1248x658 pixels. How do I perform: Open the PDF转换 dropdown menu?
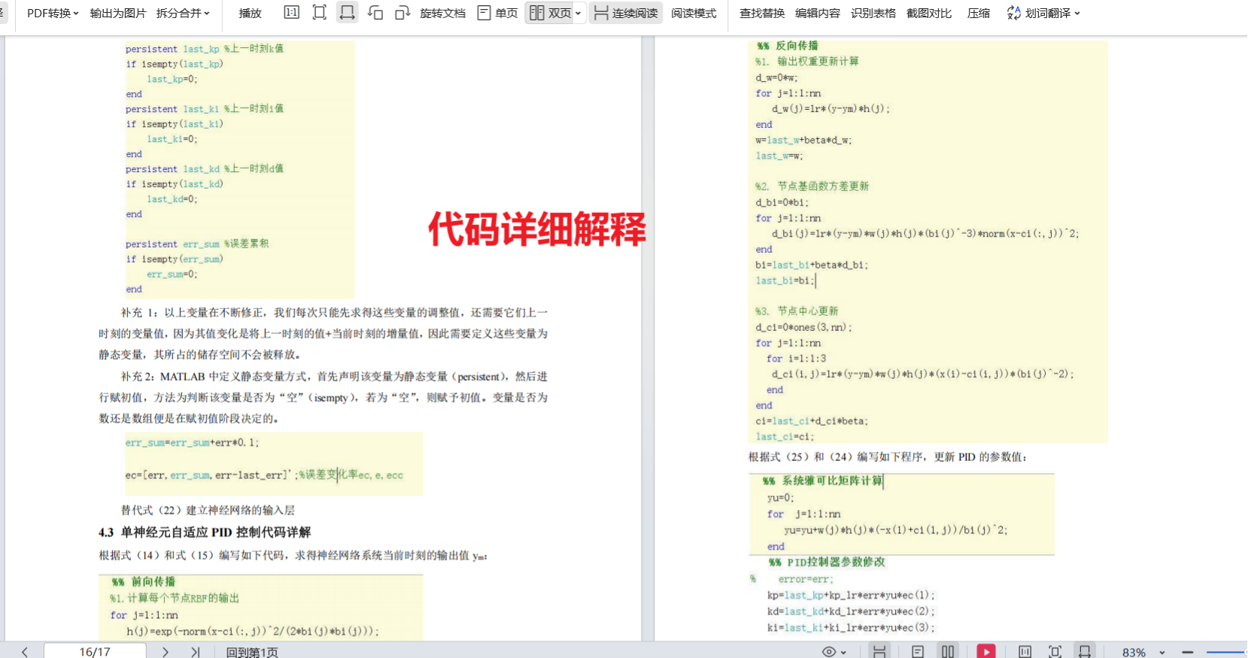[x=53, y=13]
